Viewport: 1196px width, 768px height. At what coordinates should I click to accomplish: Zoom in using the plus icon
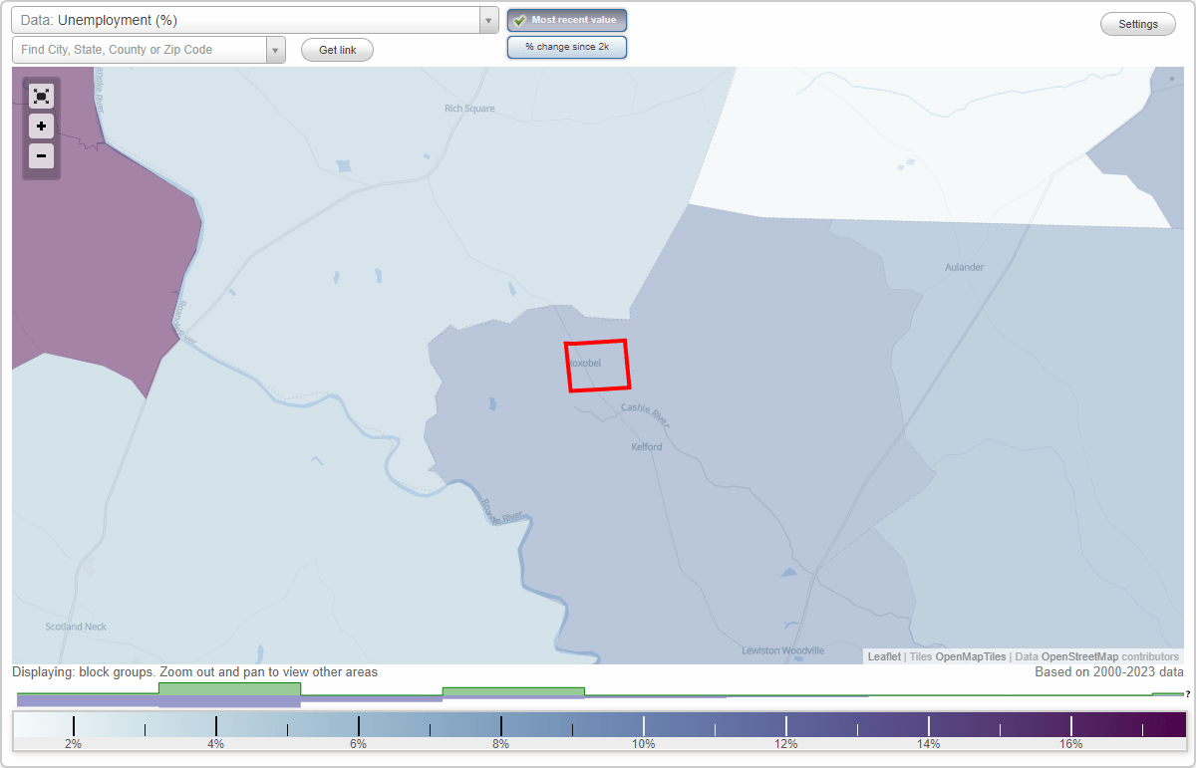pyautogui.click(x=41, y=127)
